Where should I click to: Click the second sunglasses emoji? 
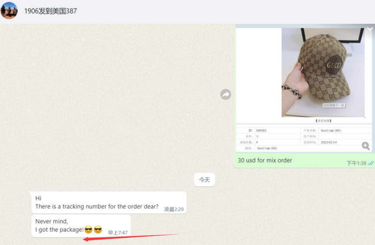click(x=98, y=230)
